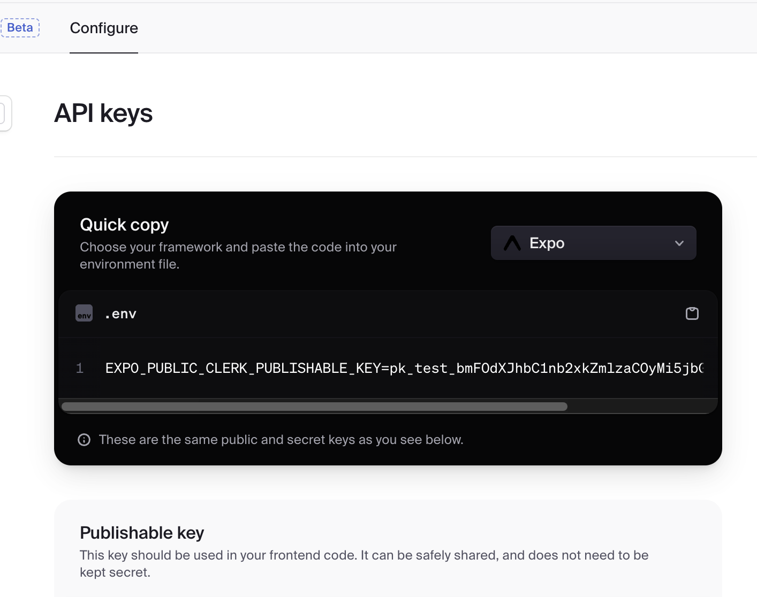Click the env file type icon
Viewport: 757px width, 597px height.
point(84,313)
